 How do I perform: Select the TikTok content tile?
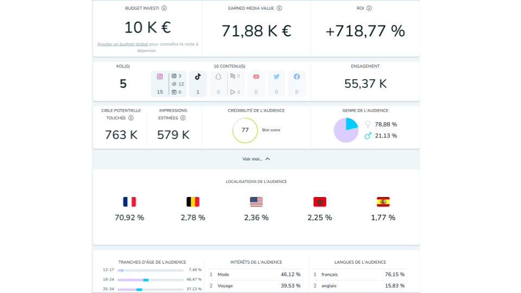pos(198,84)
